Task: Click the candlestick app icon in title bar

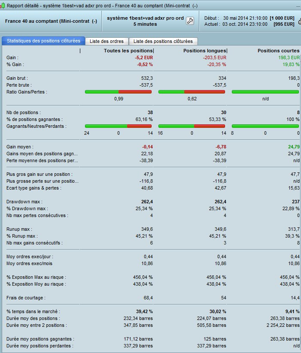Action: point(2,6)
